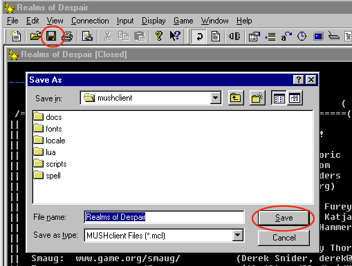Click the Cut scissors icon
The width and height of the screenshot is (352, 266).
tap(107, 37)
